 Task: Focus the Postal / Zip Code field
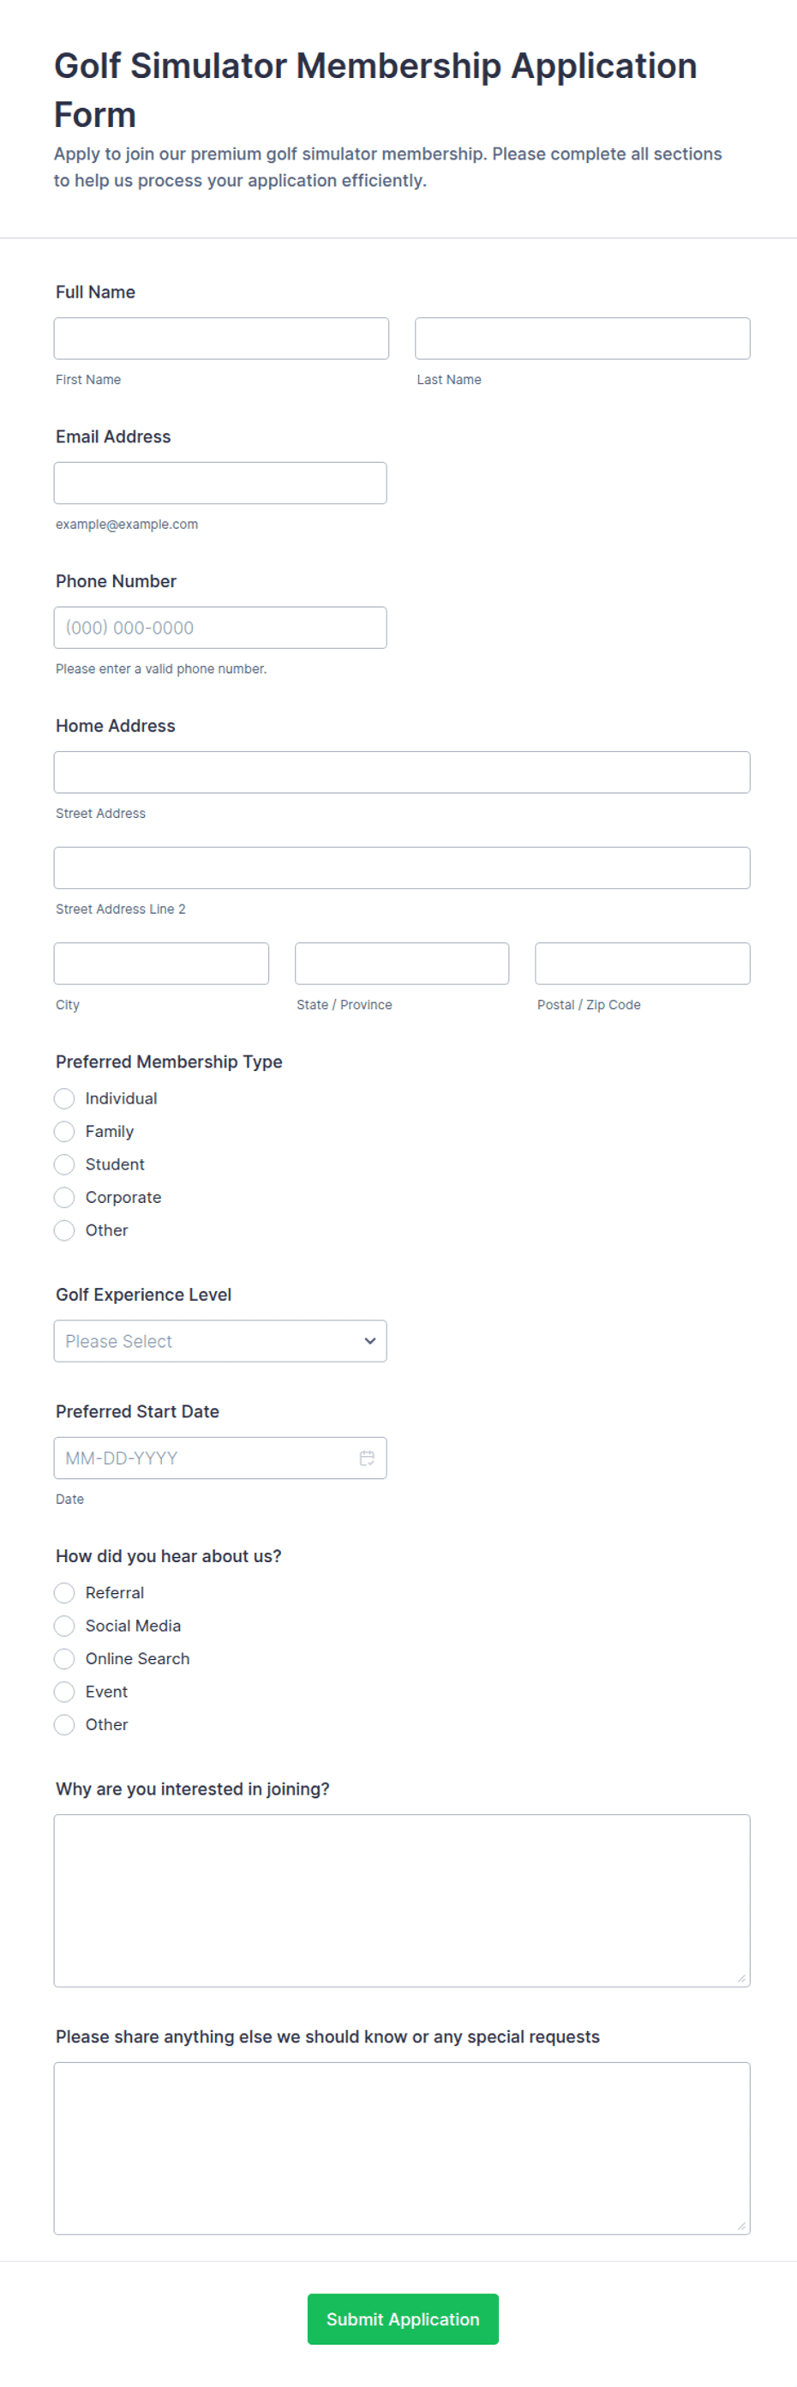pos(643,964)
